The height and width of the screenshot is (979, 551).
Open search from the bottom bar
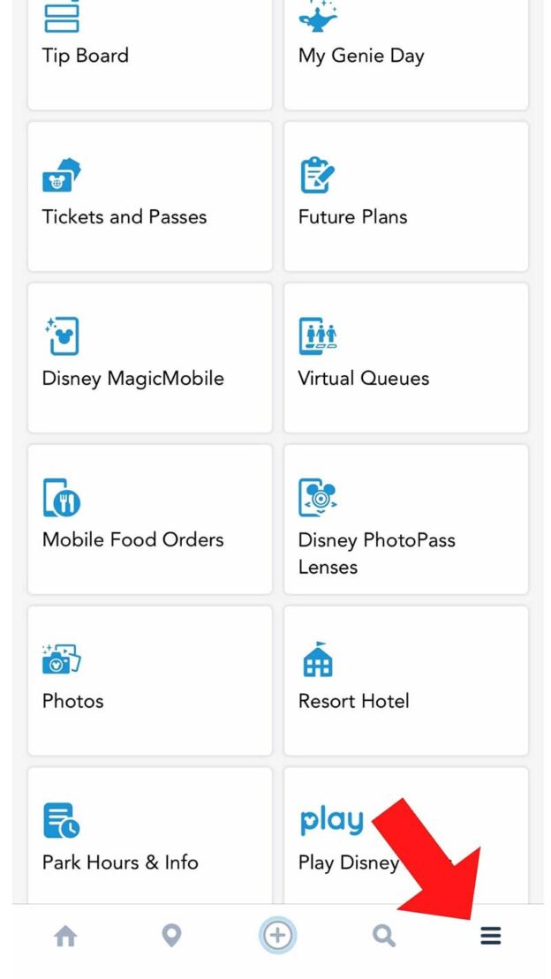[383, 936]
